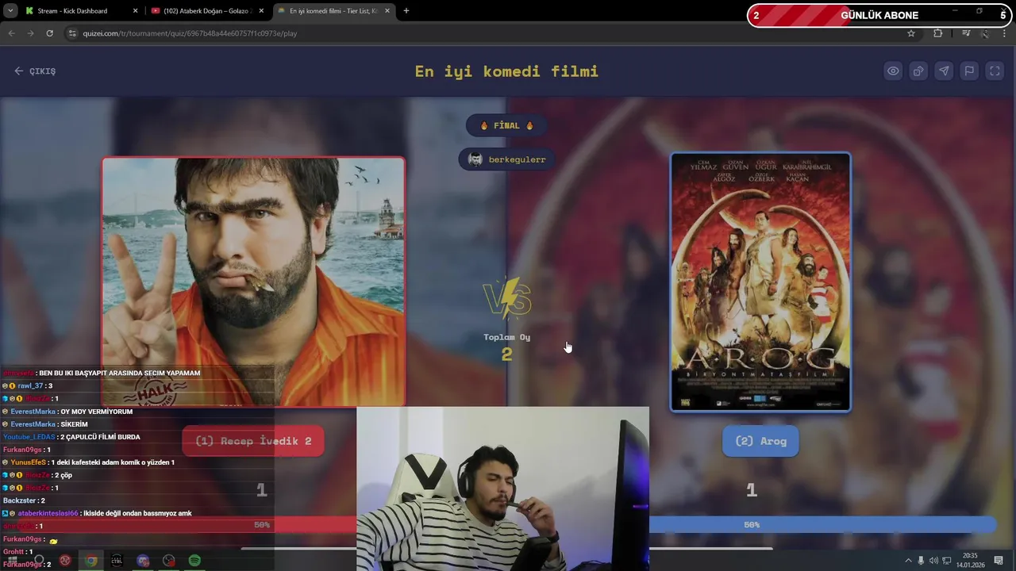The image size is (1016, 571).
Task: Show hidden system tray icons chevron
Action: click(x=908, y=561)
